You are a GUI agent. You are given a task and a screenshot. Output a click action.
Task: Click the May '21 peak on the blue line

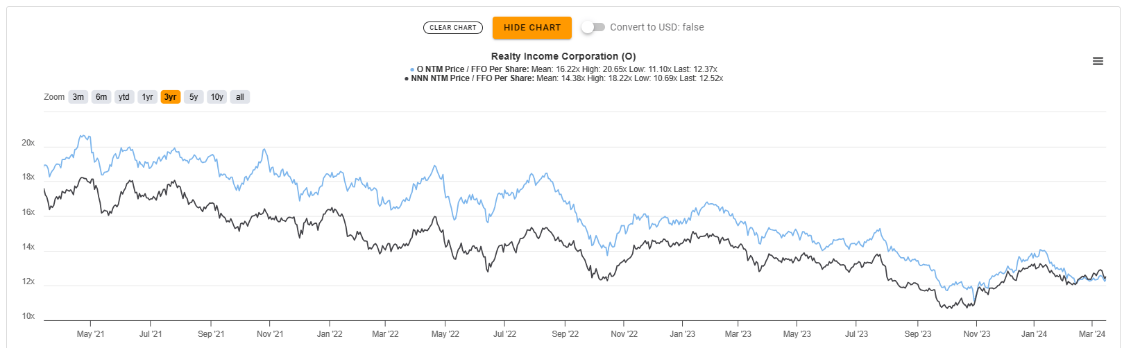pyautogui.click(x=84, y=137)
